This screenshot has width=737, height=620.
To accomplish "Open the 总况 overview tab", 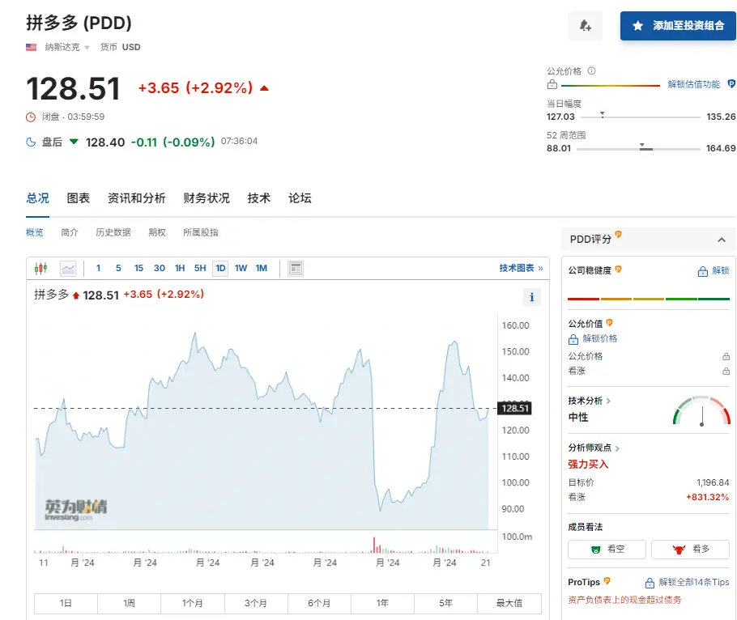I will 37,198.
